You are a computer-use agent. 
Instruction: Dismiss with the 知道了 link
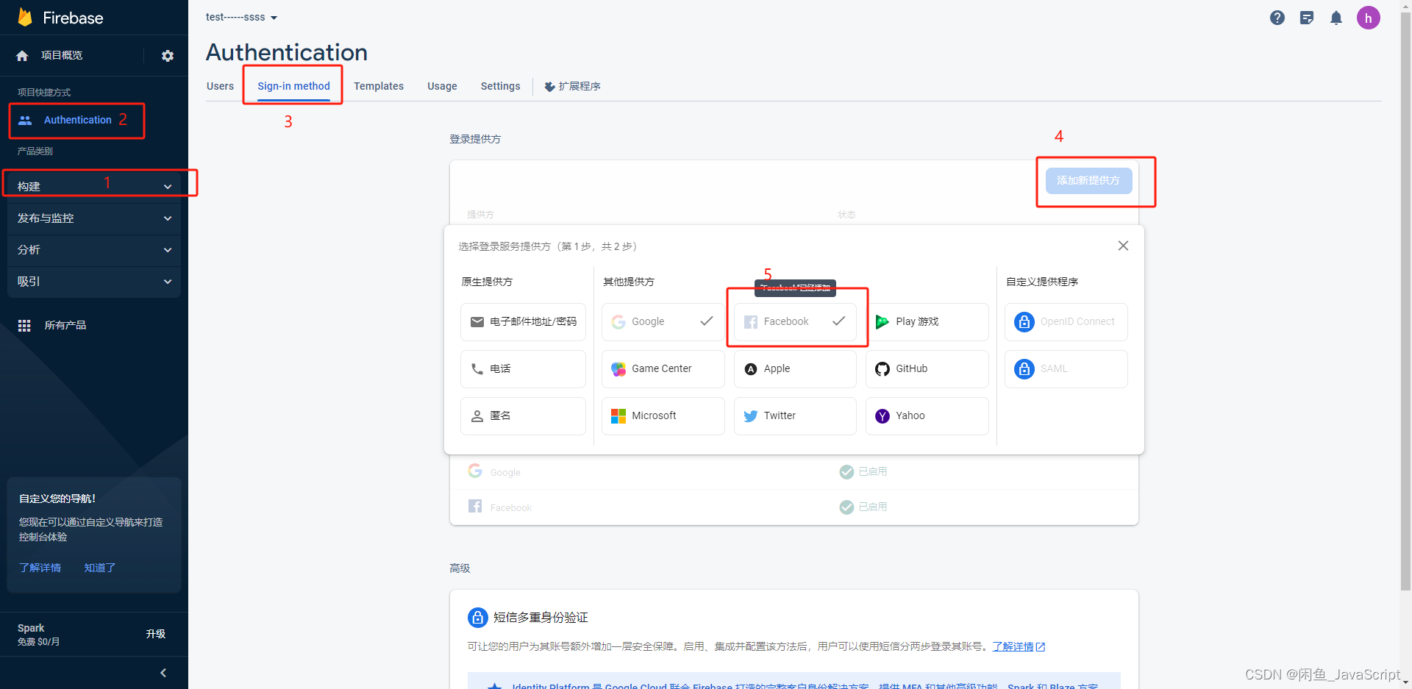(x=99, y=568)
